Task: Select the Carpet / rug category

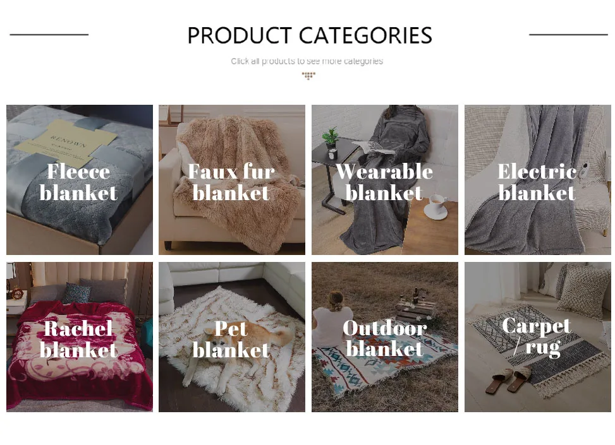Action: point(538,337)
